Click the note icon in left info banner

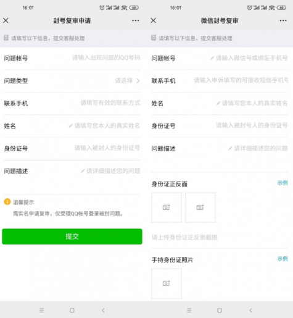(6, 38)
